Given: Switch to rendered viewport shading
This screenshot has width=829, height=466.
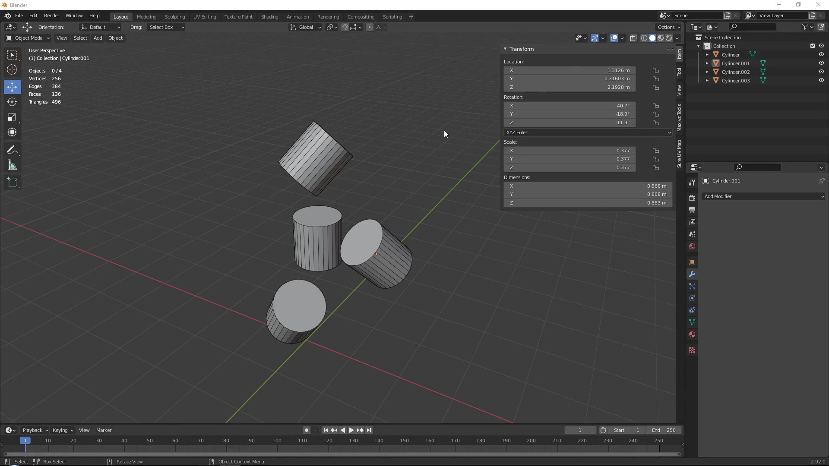Looking at the screenshot, I should (669, 38).
